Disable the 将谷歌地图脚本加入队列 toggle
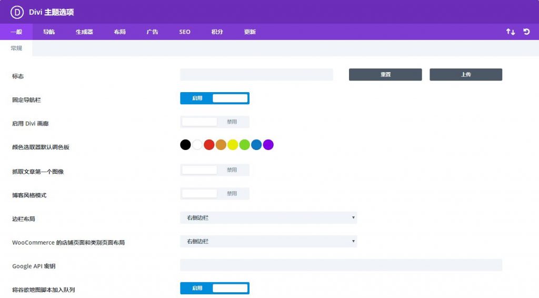539x298 pixels. pyautogui.click(x=215, y=288)
